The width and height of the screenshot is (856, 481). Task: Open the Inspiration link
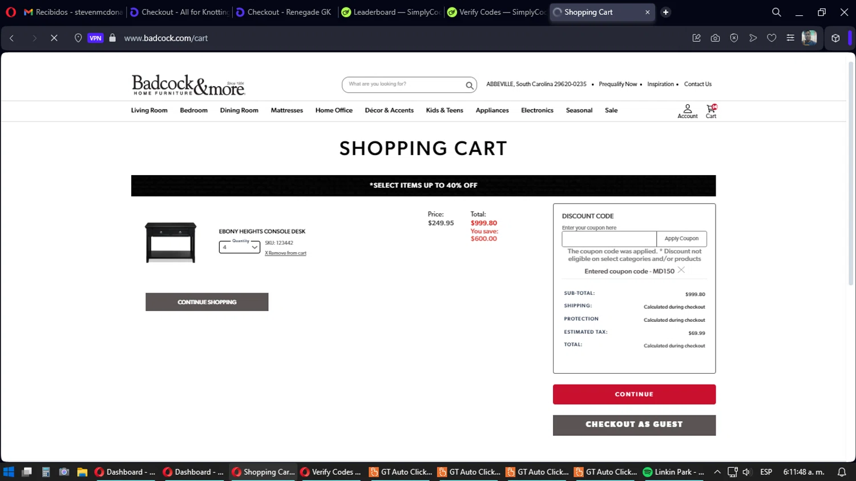point(660,84)
